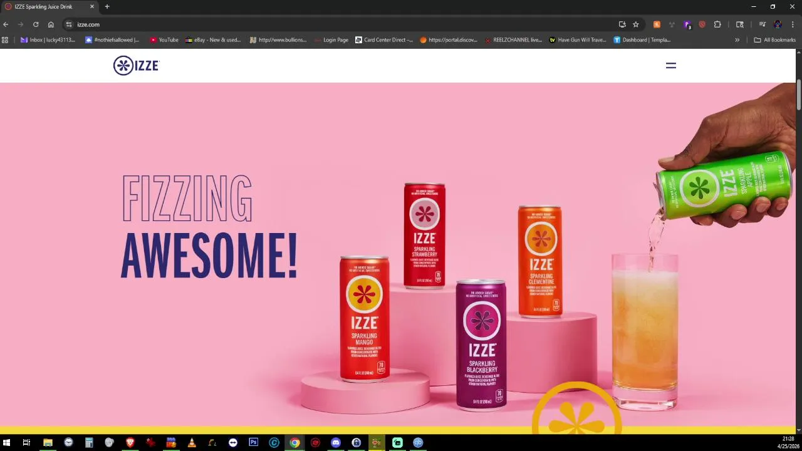Open Photoshop from the taskbar
Viewport: 802px width, 451px height.
point(253,443)
